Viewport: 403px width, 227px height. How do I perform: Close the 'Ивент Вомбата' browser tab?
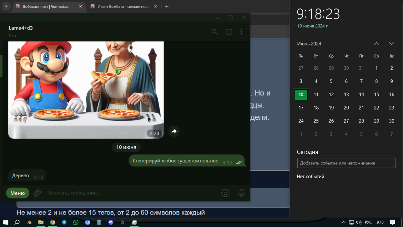[x=155, y=6]
